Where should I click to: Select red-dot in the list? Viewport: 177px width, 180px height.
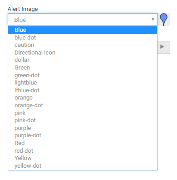tap(83, 150)
